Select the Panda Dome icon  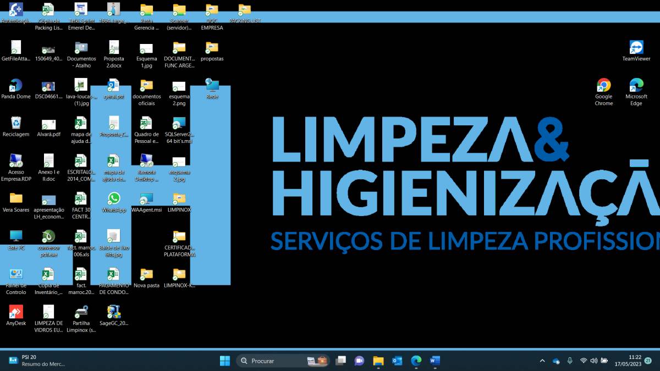(16, 88)
